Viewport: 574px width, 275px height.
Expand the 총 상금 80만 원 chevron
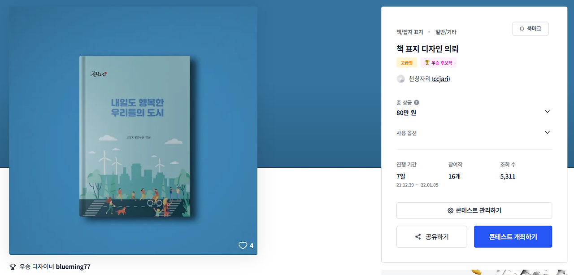click(547, 112)
